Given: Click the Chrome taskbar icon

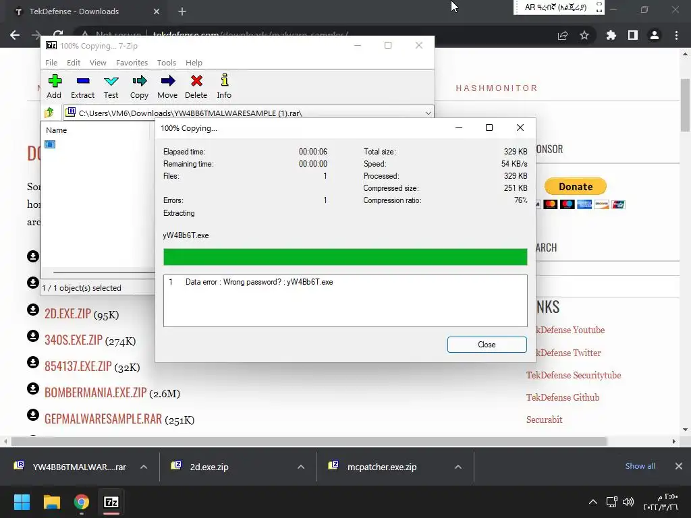Looking at the screenshot, I should click(82, 502).
